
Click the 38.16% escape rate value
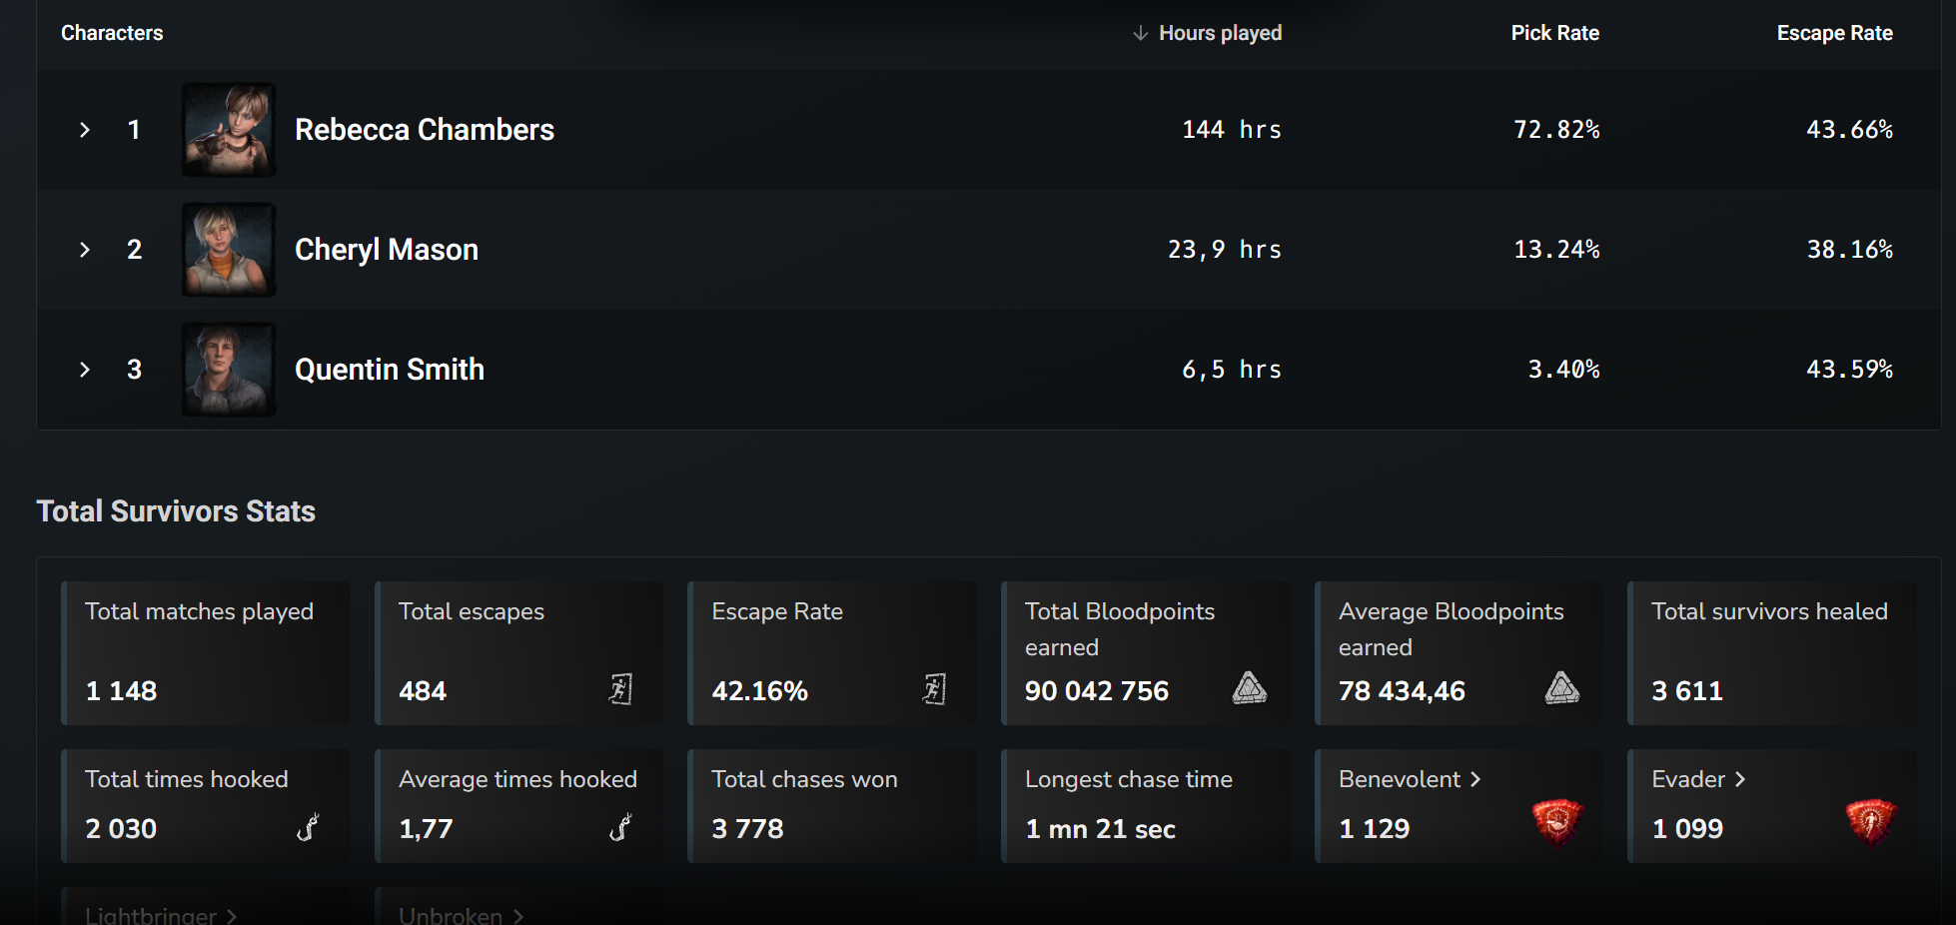point(1849,250)
